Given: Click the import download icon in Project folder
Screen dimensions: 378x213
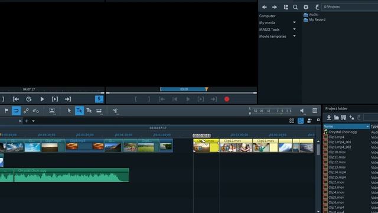Looking at the screenshot, I should 328,118.
